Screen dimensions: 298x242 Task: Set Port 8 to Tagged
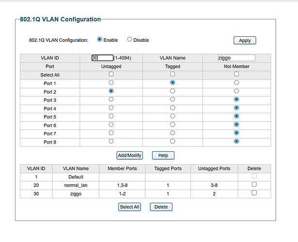[x=173, y=141]
